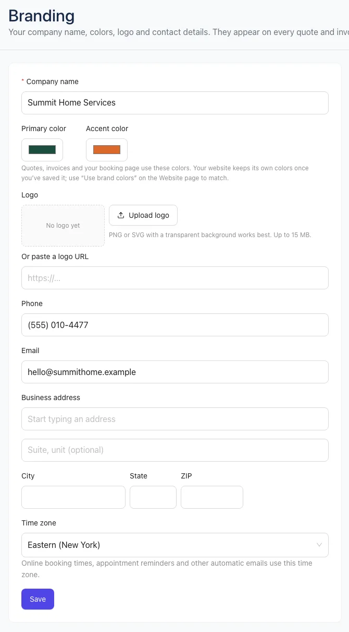Click the Upload logo button
Viewport: 349px width, 632px height.
pyautogui.click(x=143, y=215)
